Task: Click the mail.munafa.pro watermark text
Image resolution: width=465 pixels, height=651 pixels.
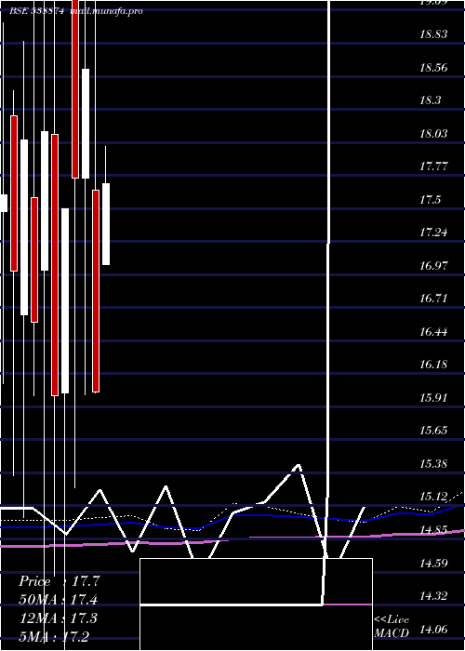Action: pyautogui.click(x=106, y=11)
